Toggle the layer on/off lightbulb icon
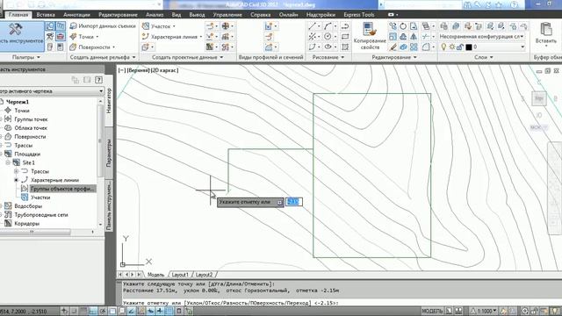The image size is (562, 316). [x=443, y=47]
